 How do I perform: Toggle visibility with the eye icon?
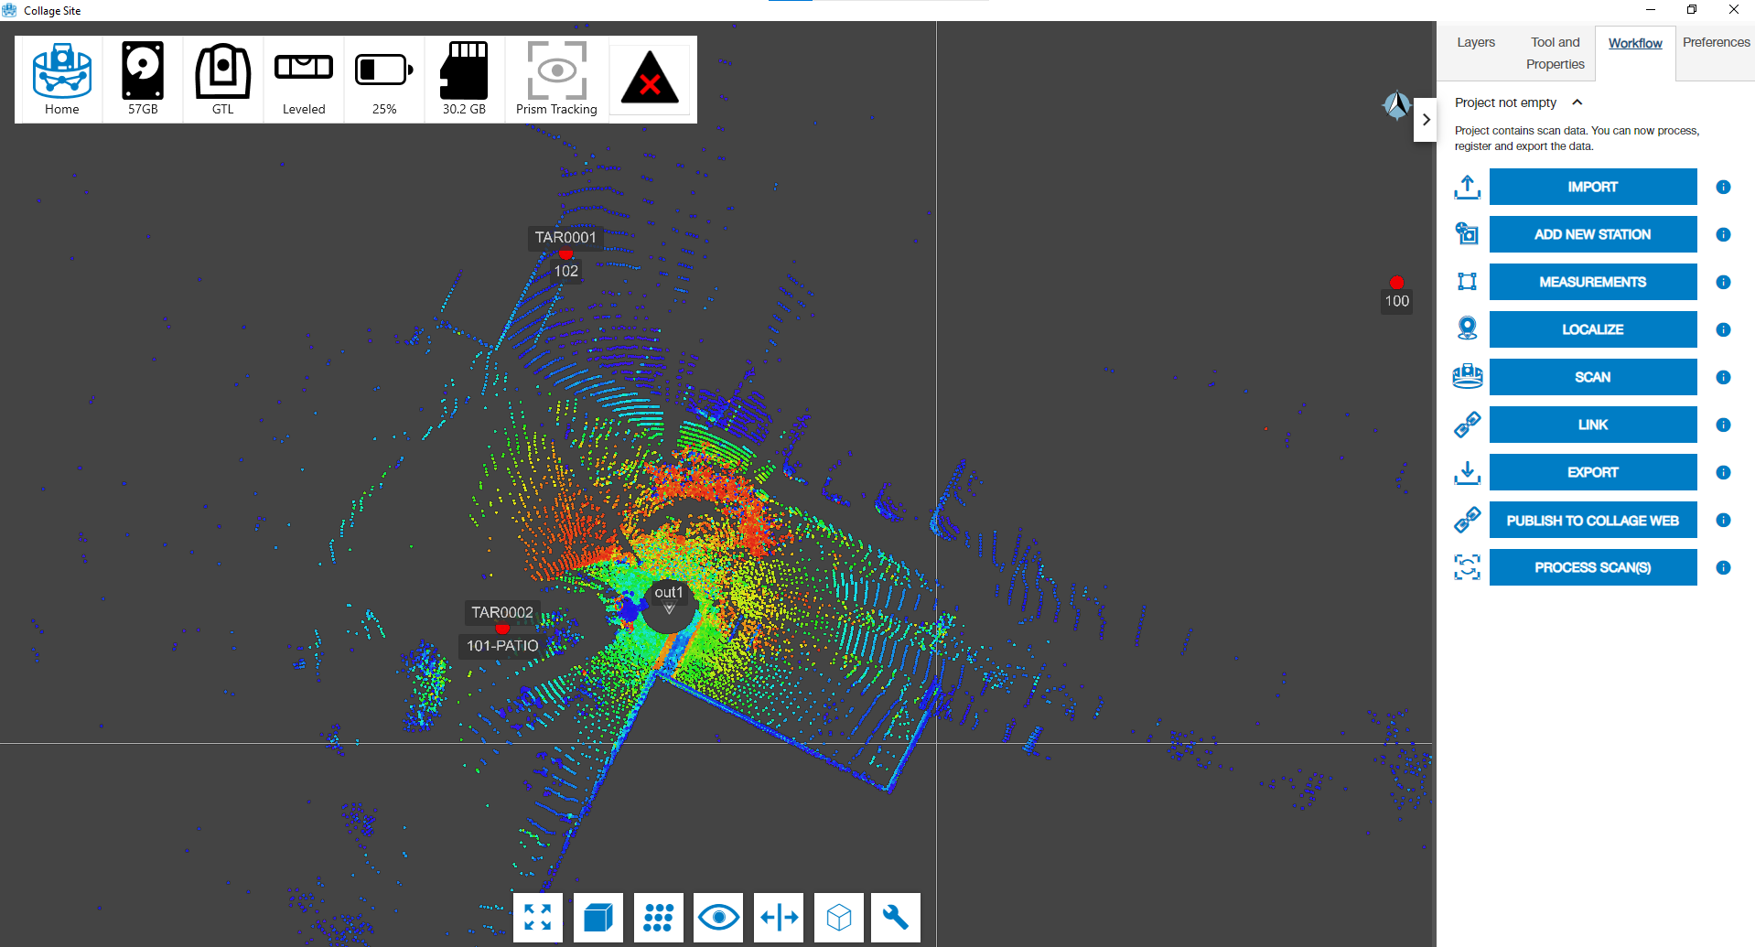point(718,917)
